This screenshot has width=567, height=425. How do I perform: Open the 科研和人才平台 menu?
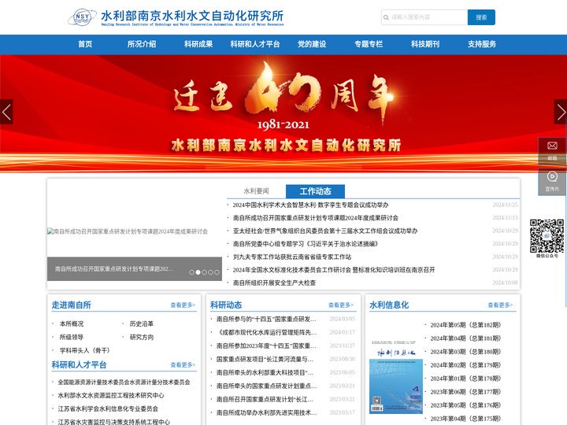[x=255, y=44]
